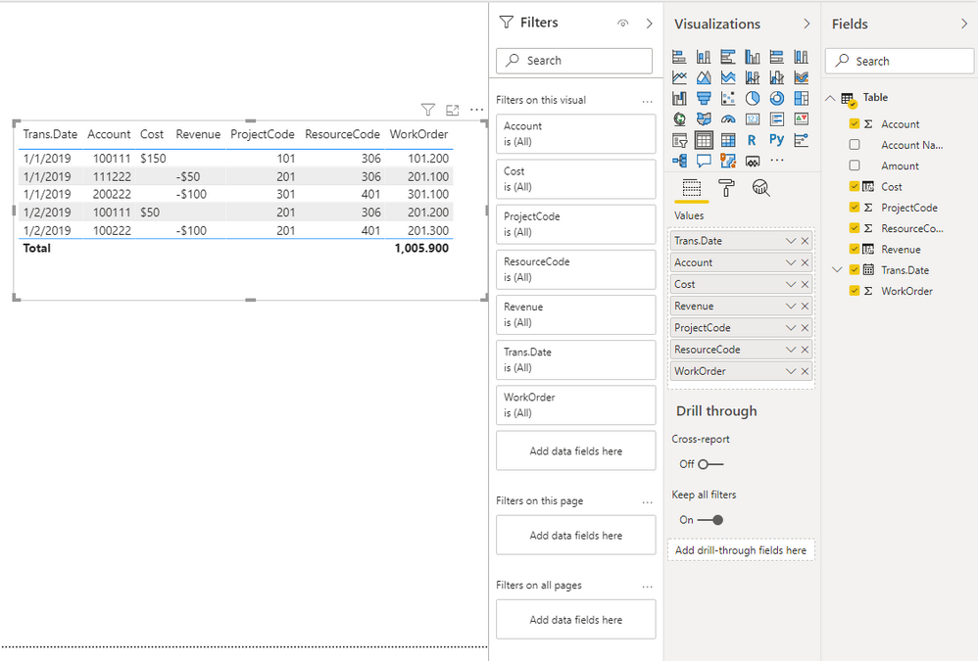Image resolution: width=978 pixels, height=661 pixels.
Task: Uncheck the ProjectCode field checkbox
Action: (x=855, y=208)
